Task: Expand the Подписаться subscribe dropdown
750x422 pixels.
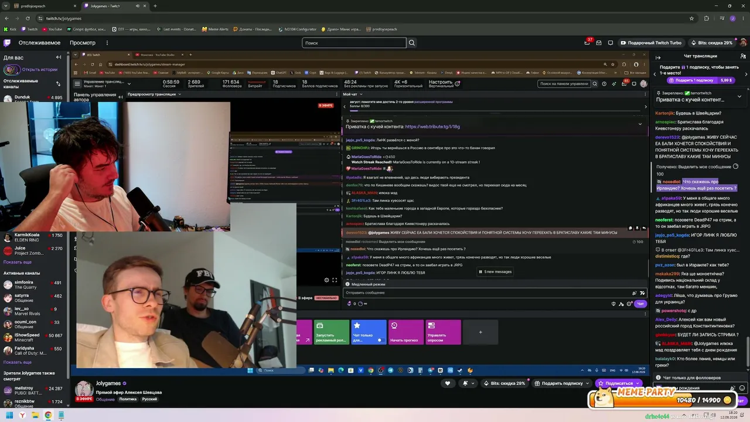Action: (639, 383)
